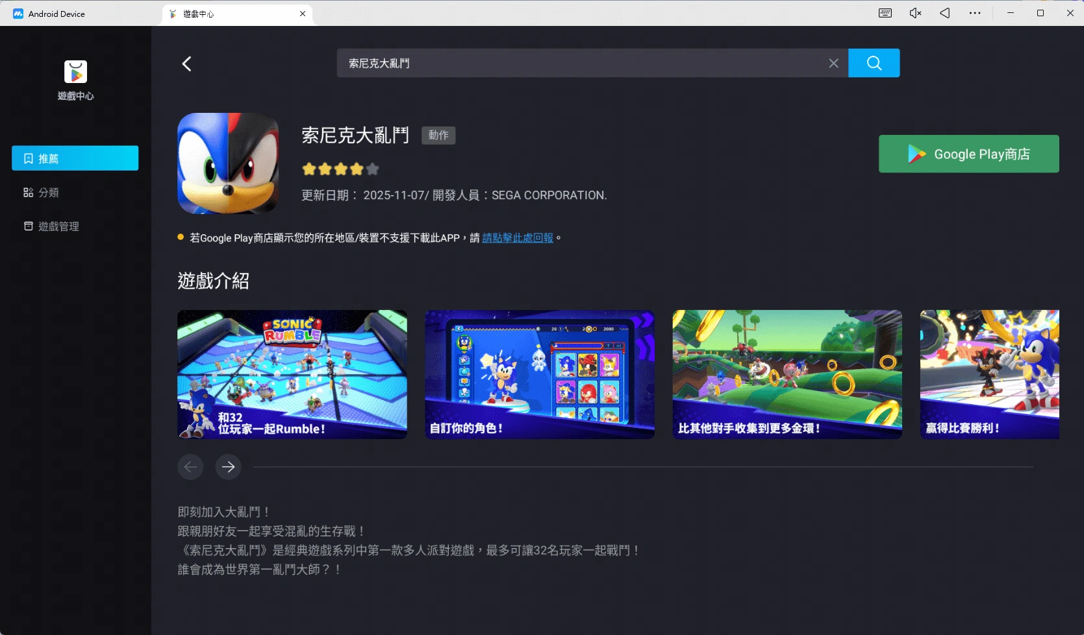Screen dimensions: 1084x635
Task: Click the Android back navigation icon
Action: click(944, 13)
